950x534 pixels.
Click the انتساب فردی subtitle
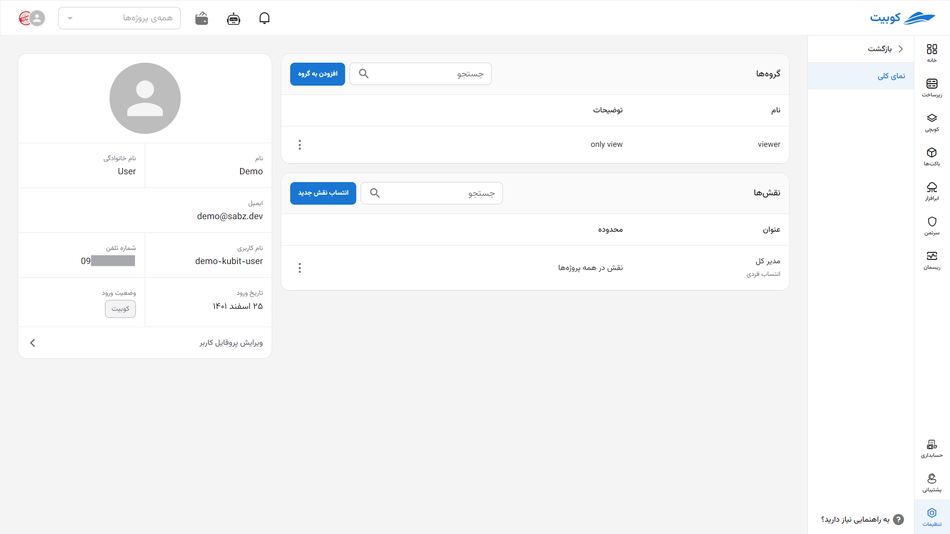click(763, 274)
